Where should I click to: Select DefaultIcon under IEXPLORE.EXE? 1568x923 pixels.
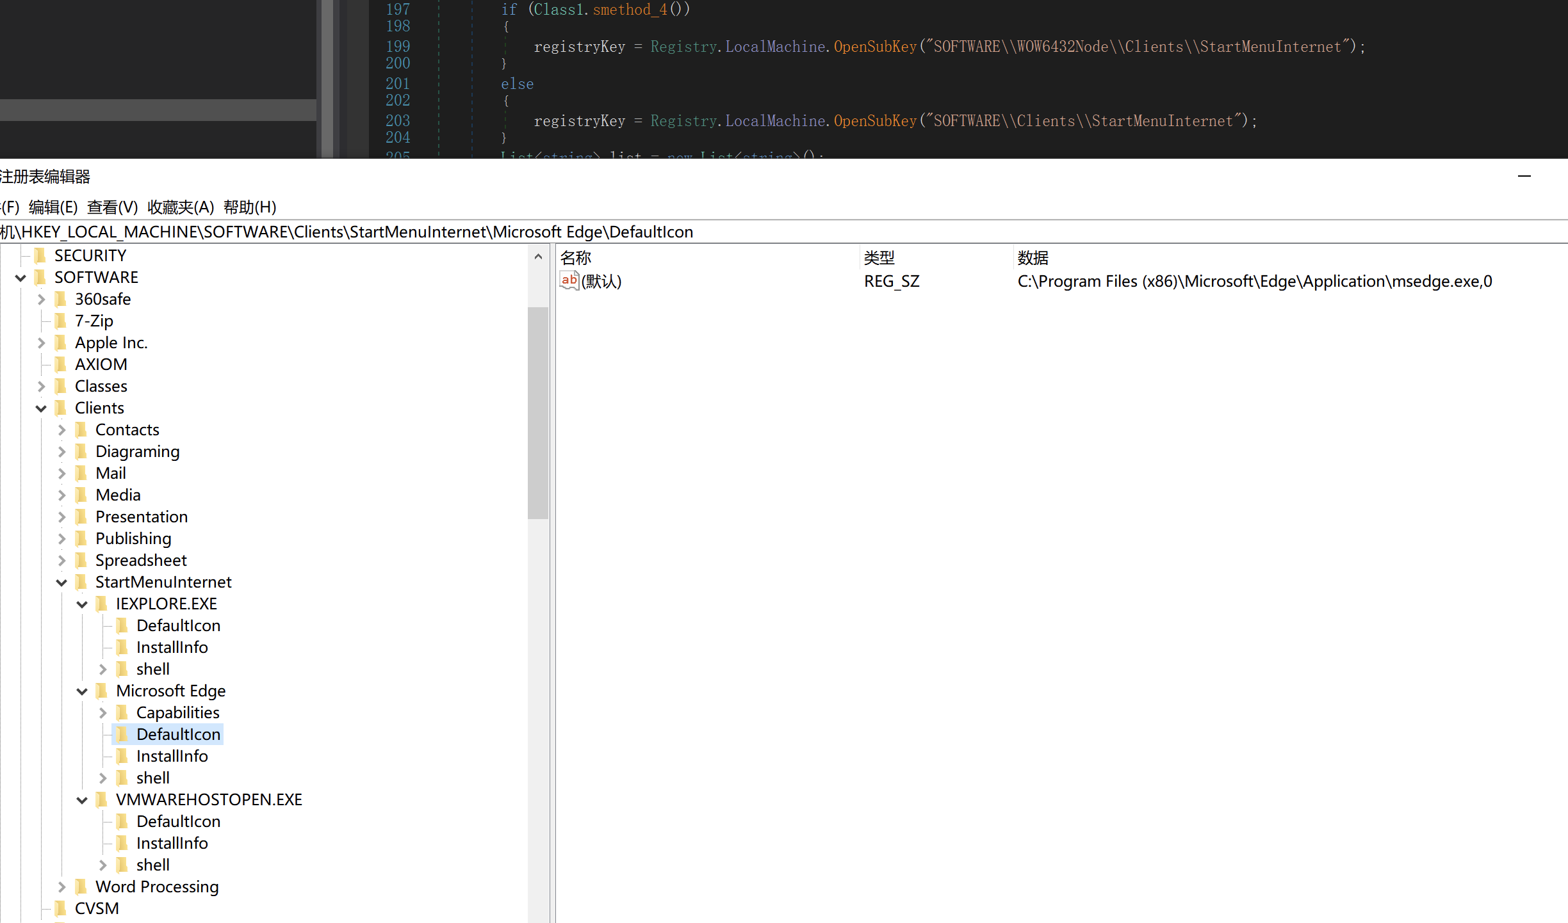coord(178,625)
